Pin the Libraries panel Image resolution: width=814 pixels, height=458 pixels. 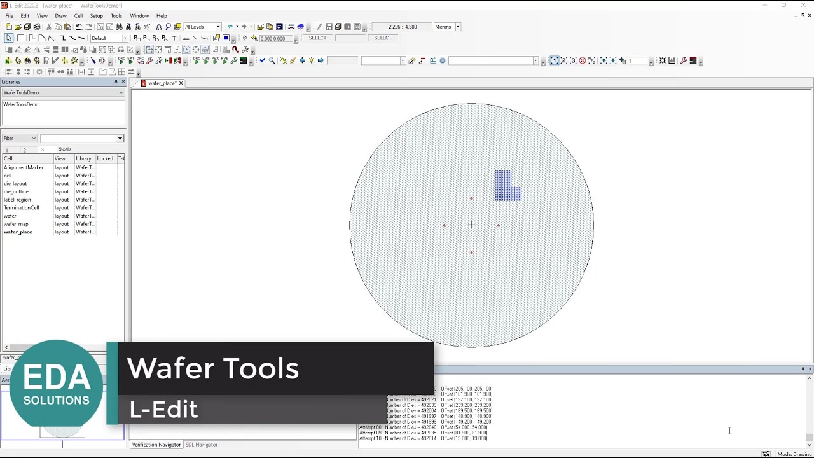point(116,81)
